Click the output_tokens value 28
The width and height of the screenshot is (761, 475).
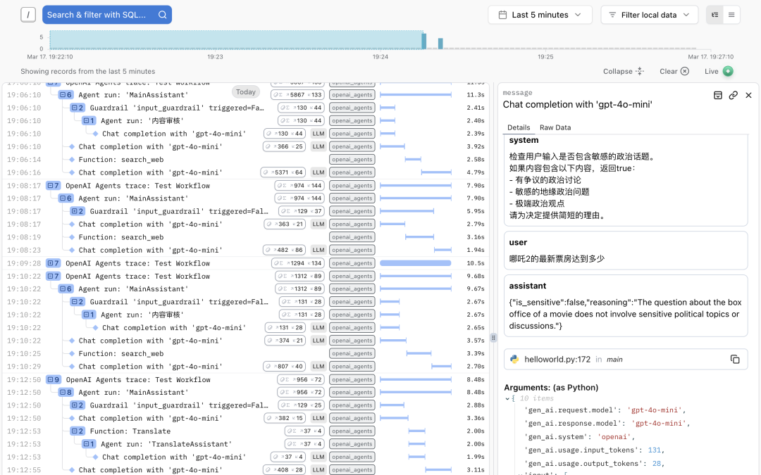(657, 464)
